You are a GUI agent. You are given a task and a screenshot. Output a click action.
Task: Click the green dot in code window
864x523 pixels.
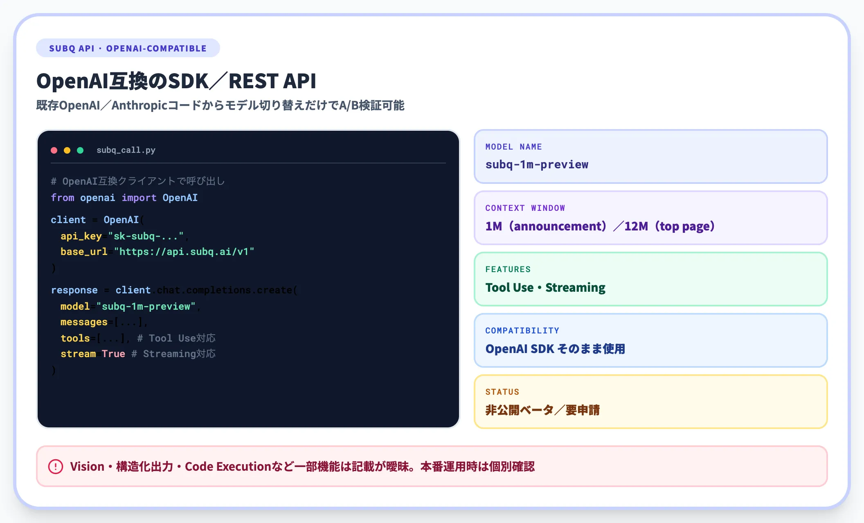[80, 150]
